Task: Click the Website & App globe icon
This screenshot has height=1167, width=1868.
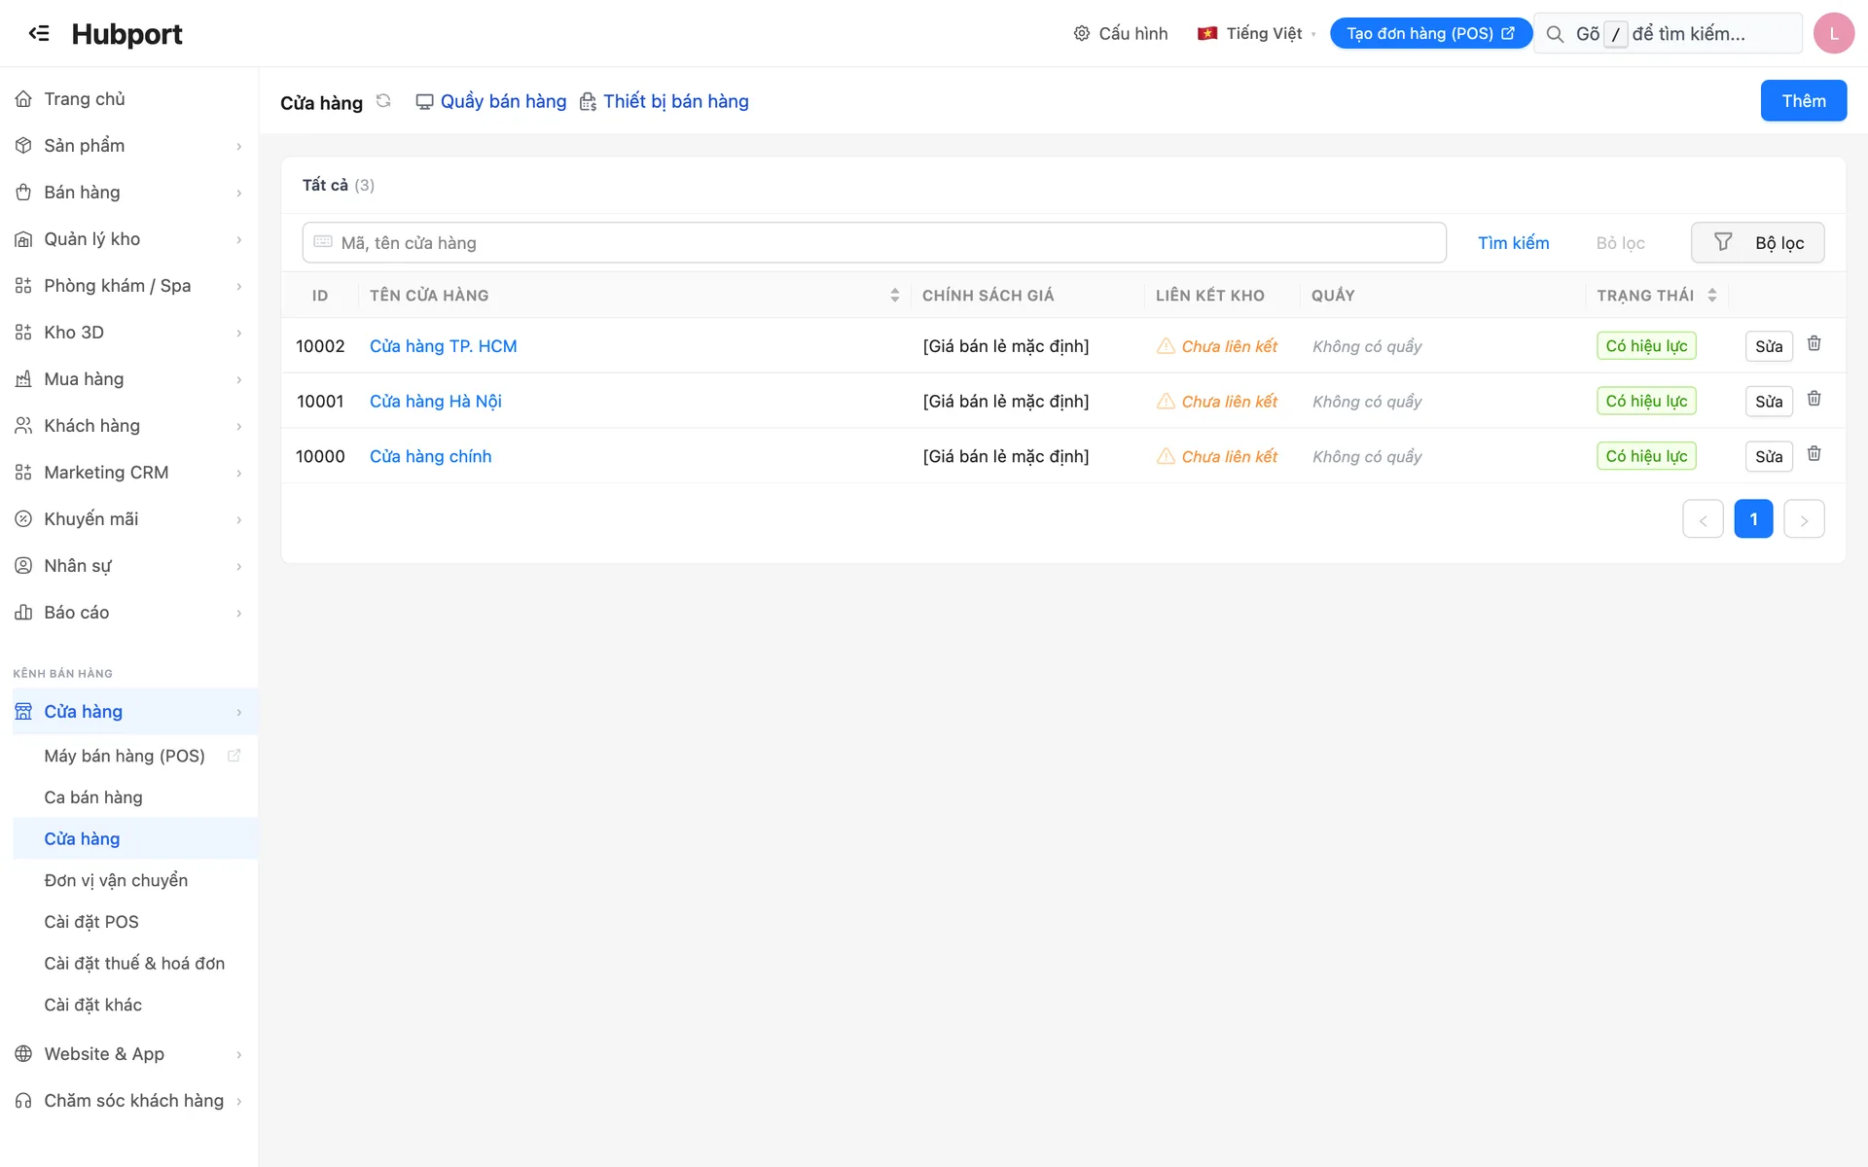Action: point(23,1054)
